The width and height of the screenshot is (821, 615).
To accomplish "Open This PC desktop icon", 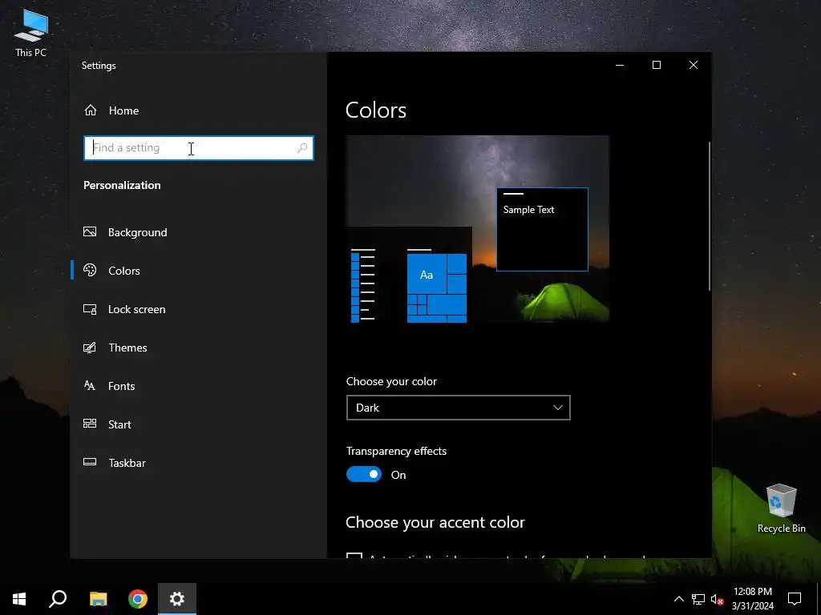I will (x=31, y=32).
